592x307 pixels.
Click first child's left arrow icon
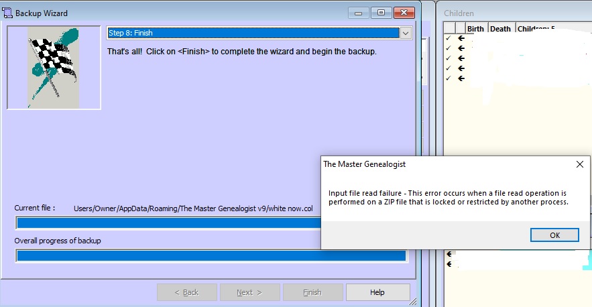click(461, 38)
